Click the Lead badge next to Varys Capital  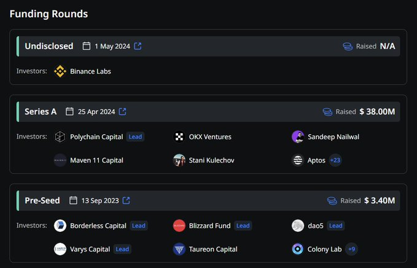click(x=122, y=249)
